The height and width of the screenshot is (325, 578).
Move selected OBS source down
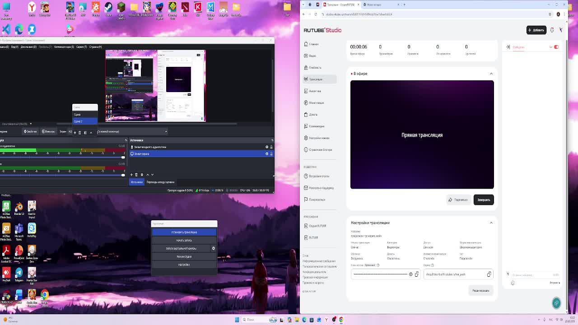tap(152, 175)
